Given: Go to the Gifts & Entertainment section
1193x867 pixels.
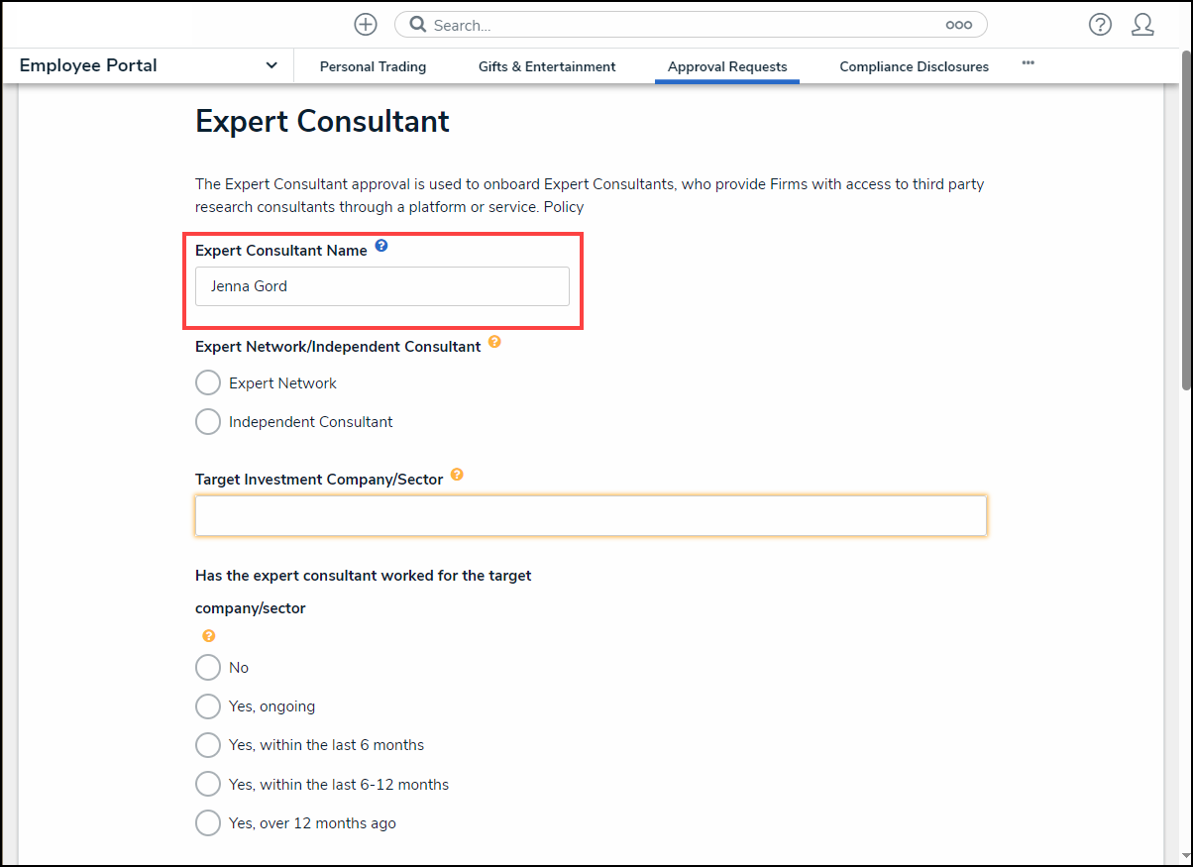Looking at the screenshot, I should coord(546,66).
